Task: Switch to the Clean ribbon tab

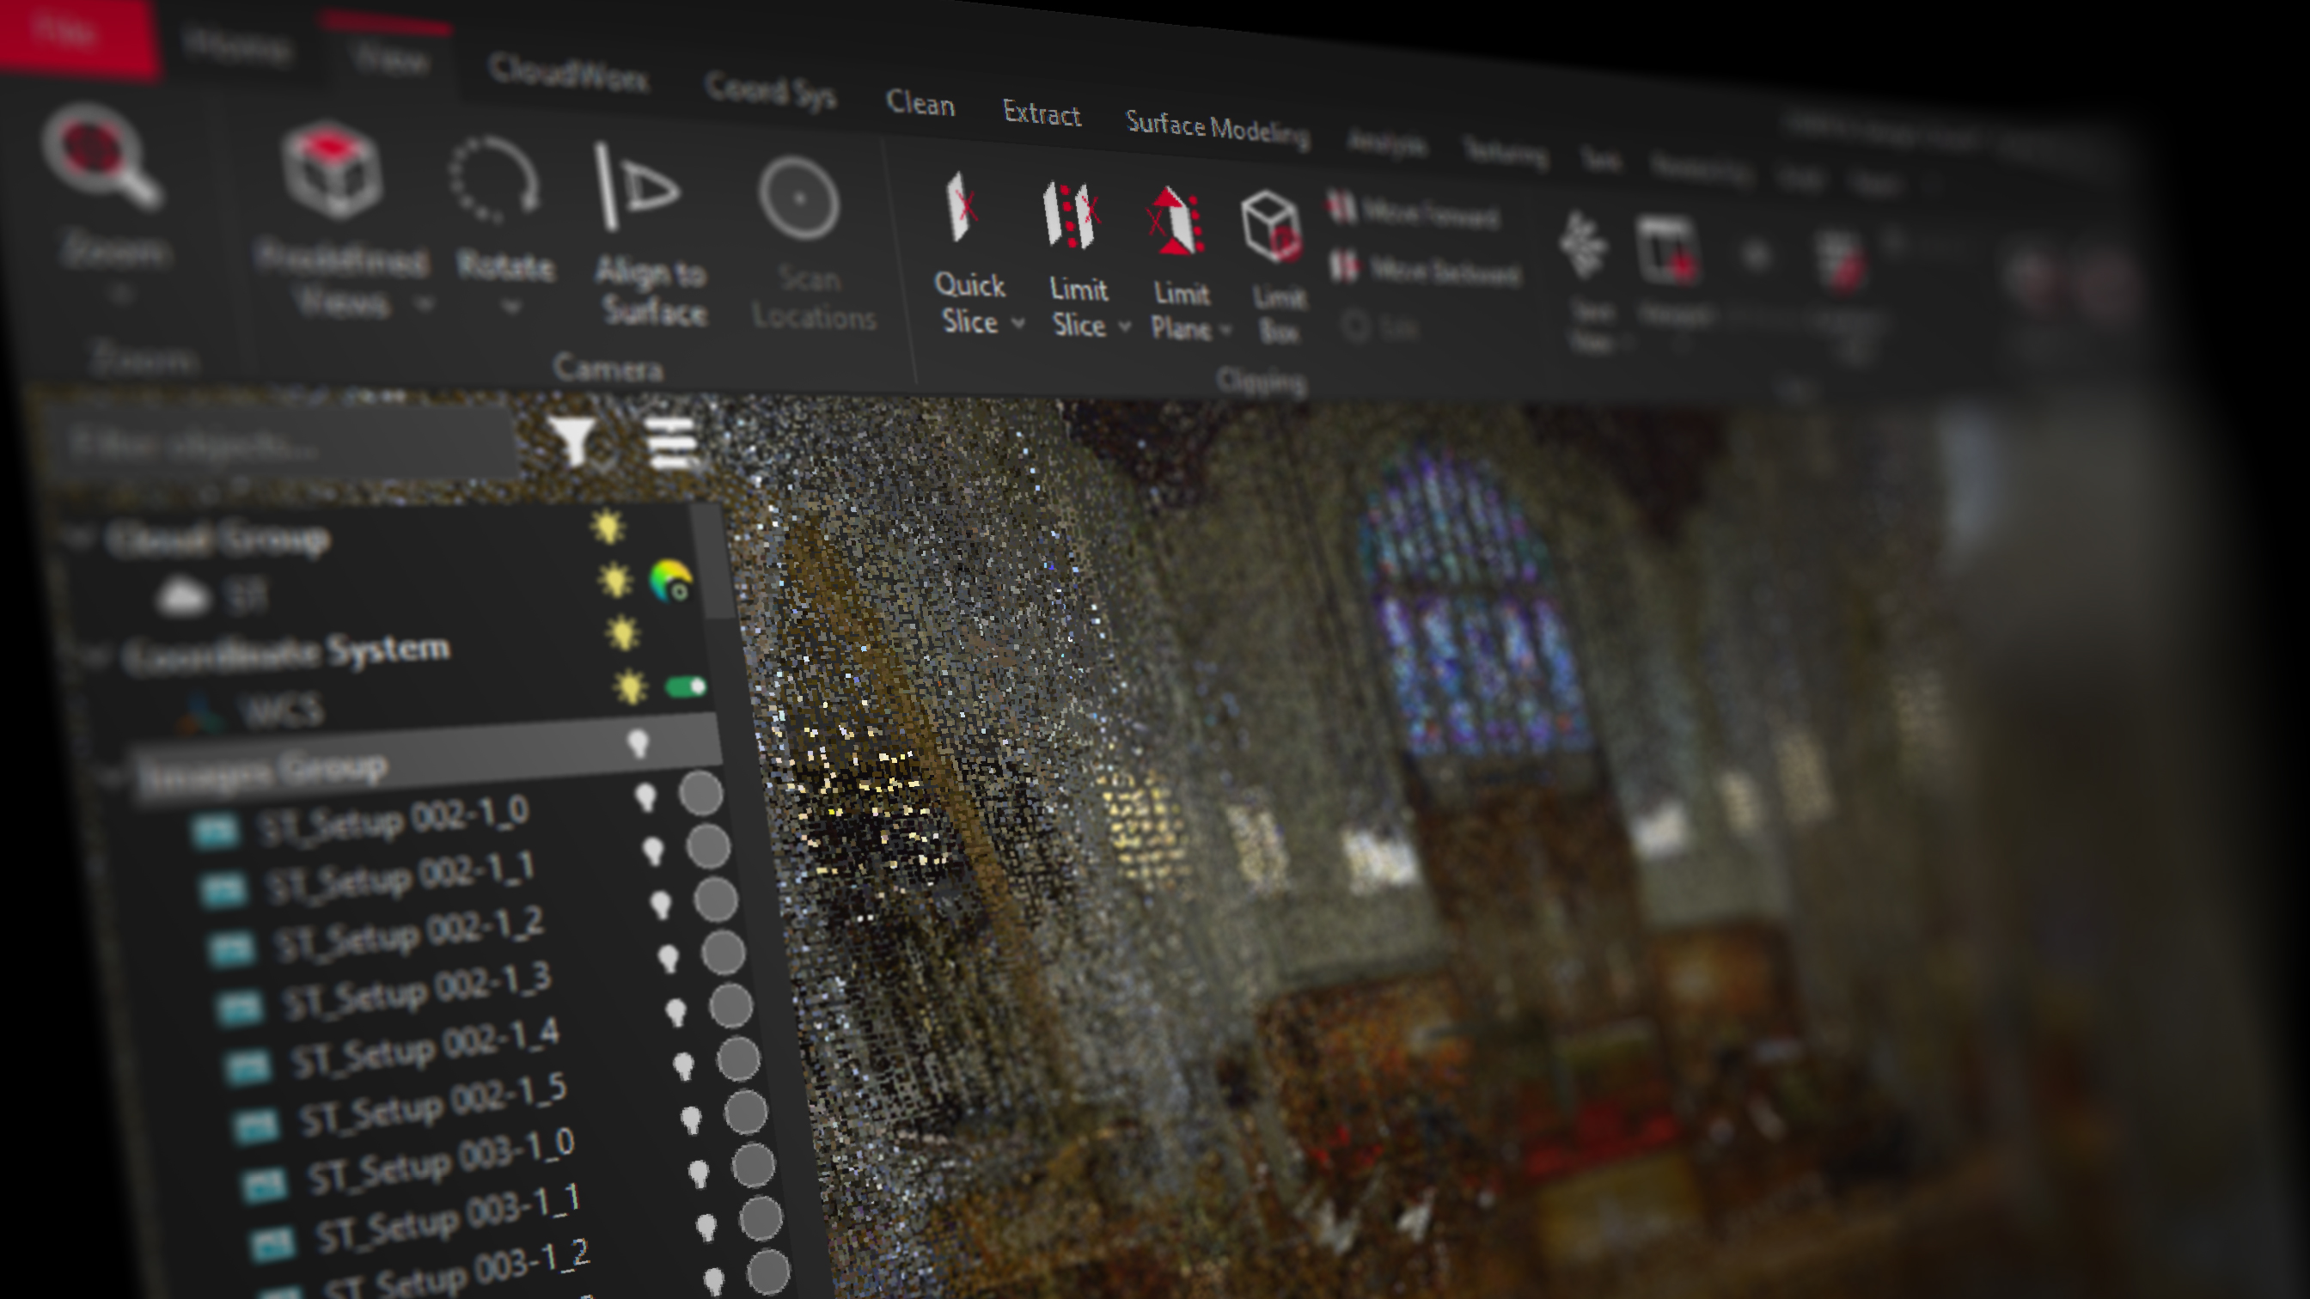Action: 920,104
